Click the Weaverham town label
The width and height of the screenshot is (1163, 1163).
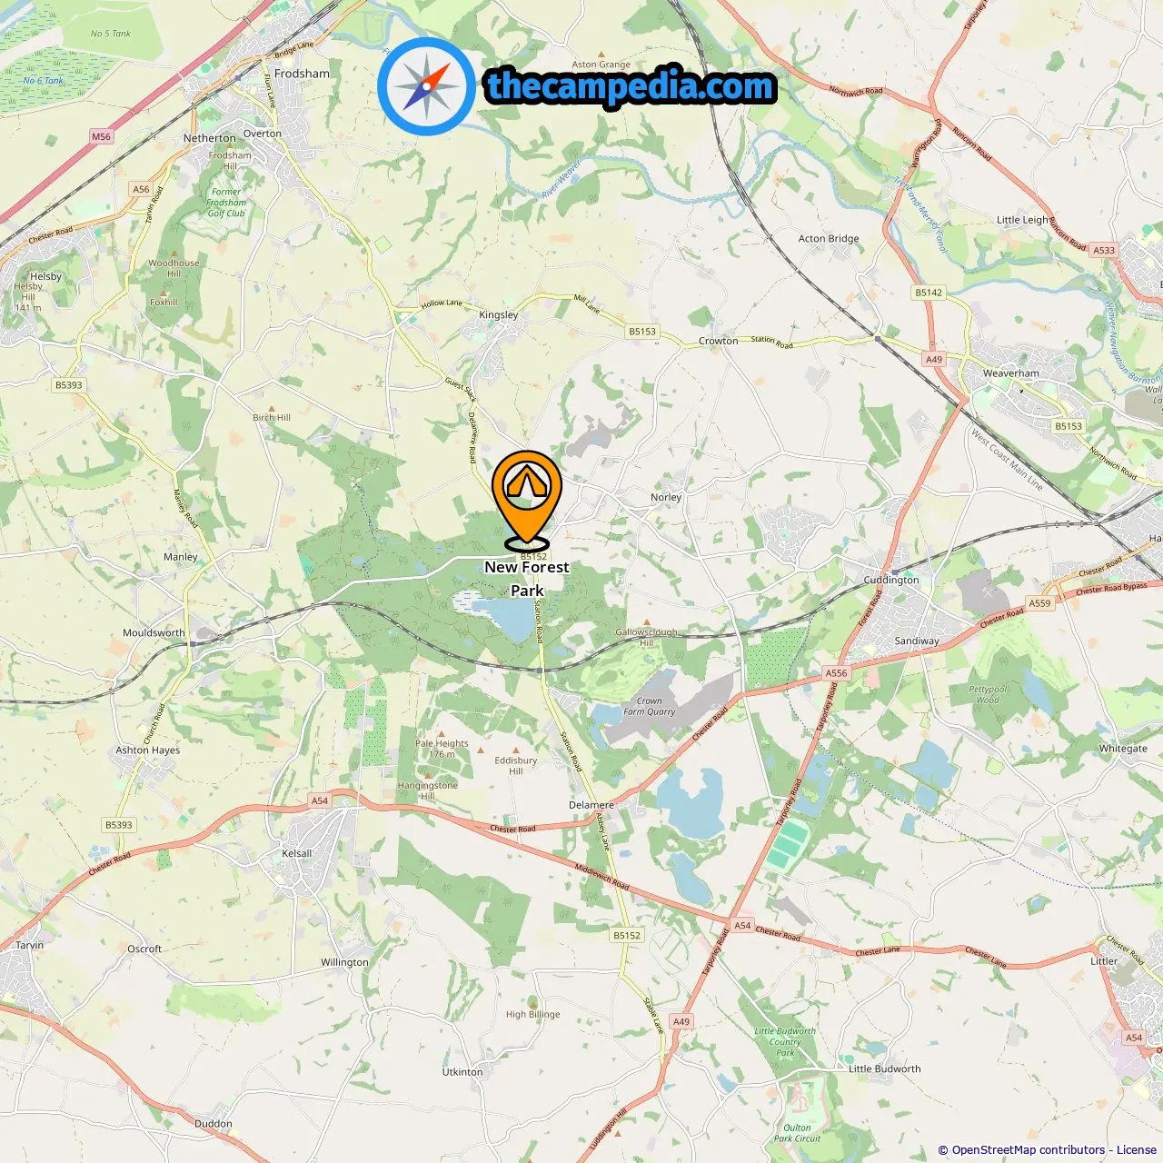click(1010, 373)
